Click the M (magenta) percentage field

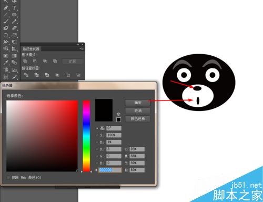[x=137, y=156]
